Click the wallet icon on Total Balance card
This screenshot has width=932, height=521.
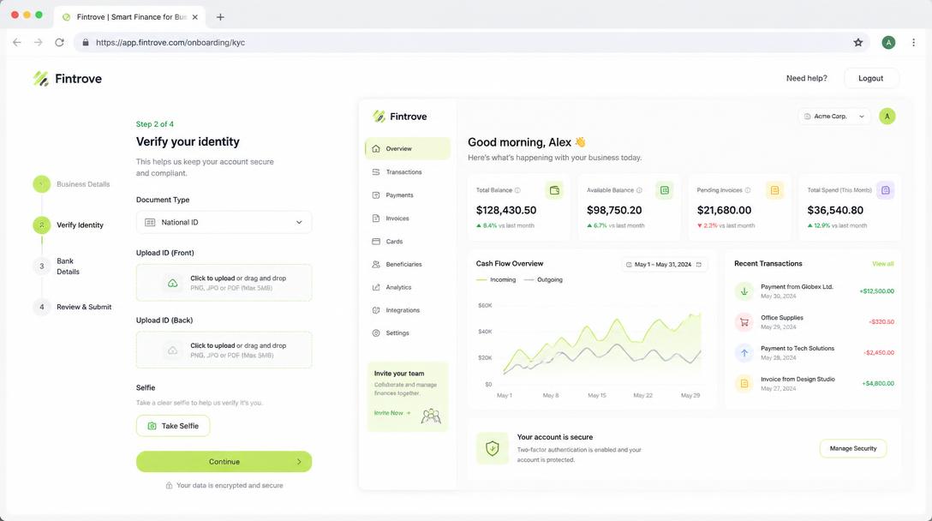554,190
